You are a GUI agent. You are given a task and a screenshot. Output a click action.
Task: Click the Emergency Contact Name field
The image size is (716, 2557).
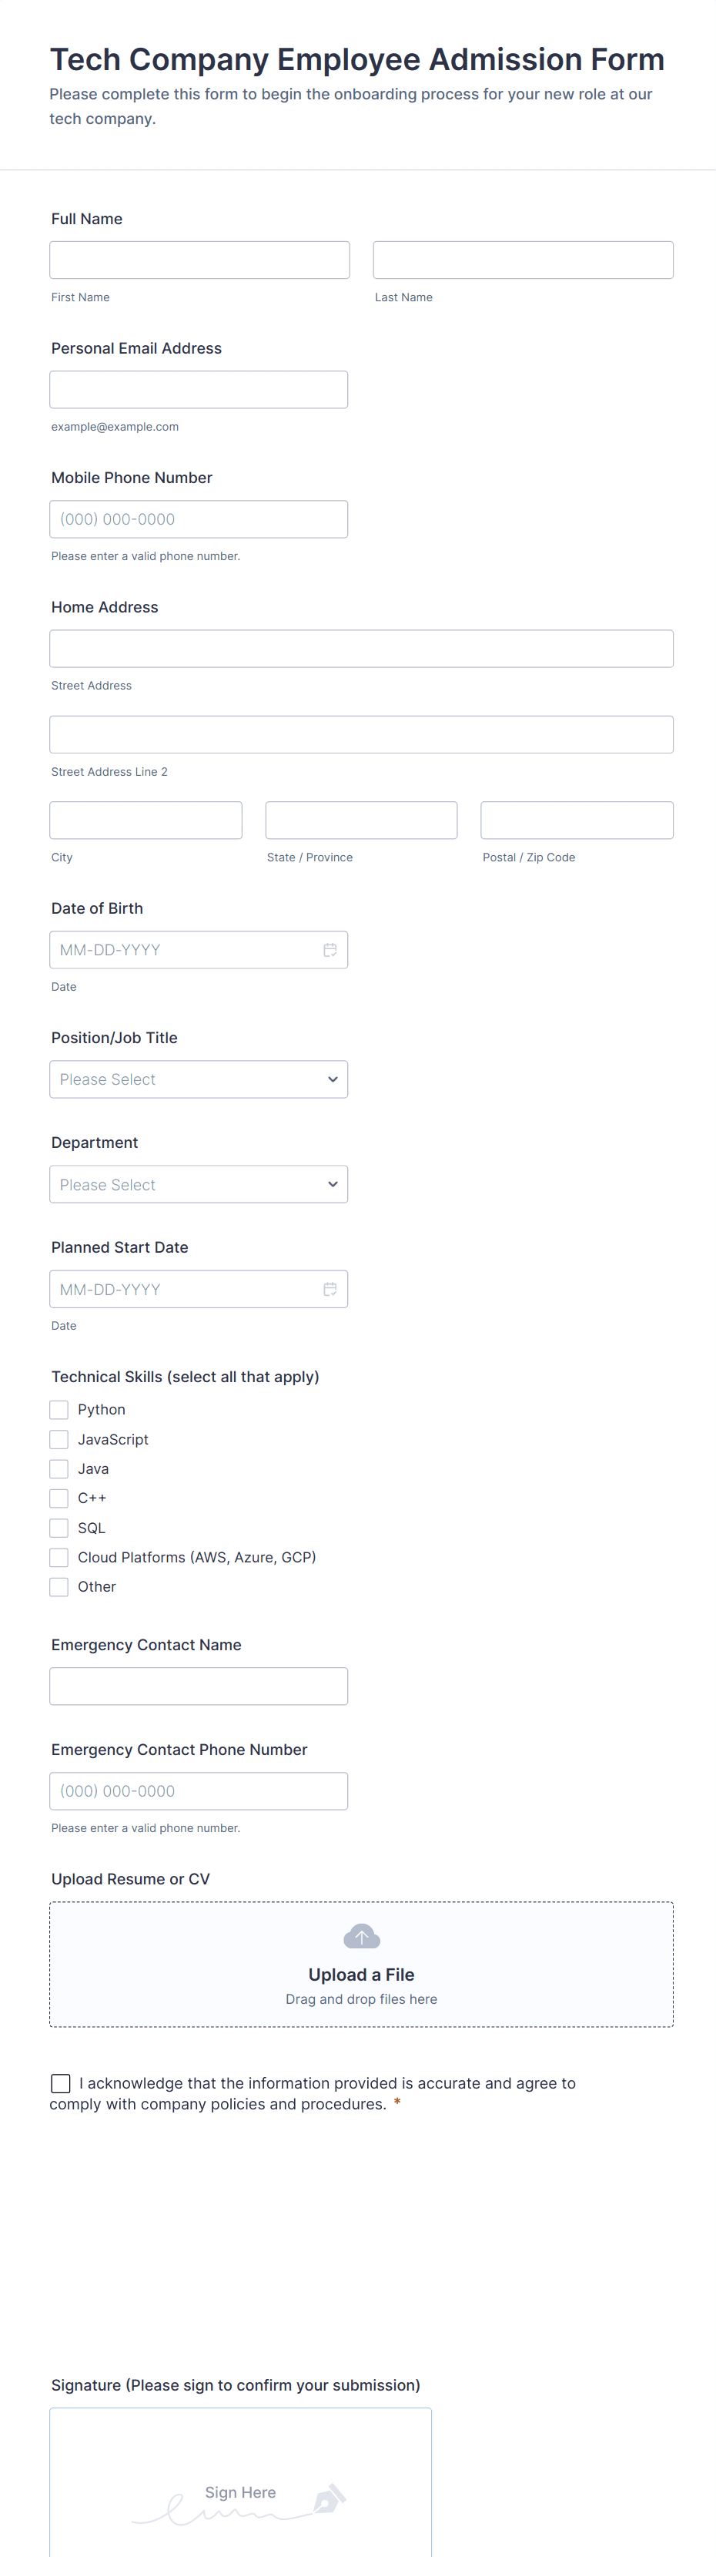[199, 1686]
